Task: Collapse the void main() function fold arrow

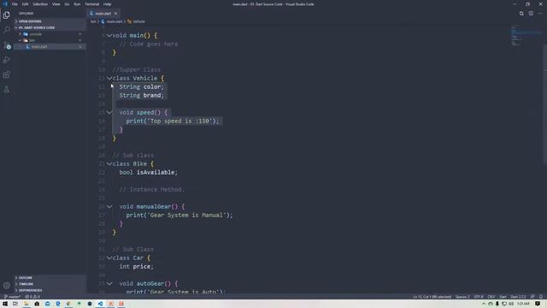Action: [x=109, y=35]
